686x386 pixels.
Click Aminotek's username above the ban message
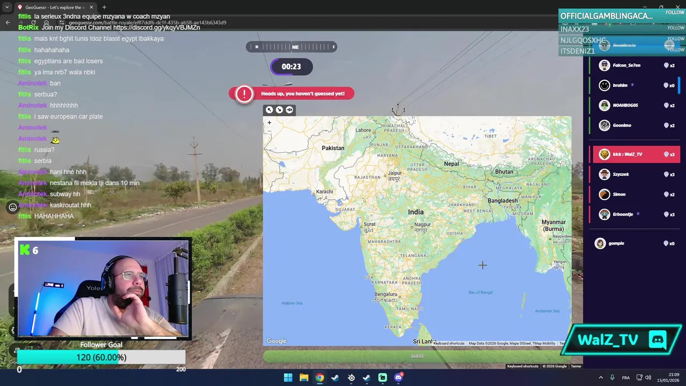32,83
